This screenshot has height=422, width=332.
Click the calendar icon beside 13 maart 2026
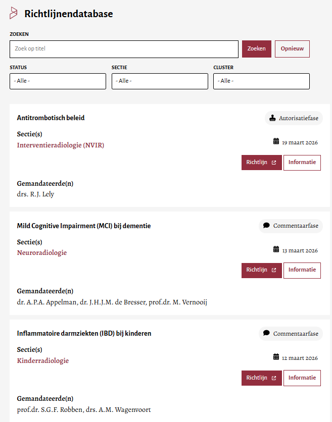(x=276, y=249)
